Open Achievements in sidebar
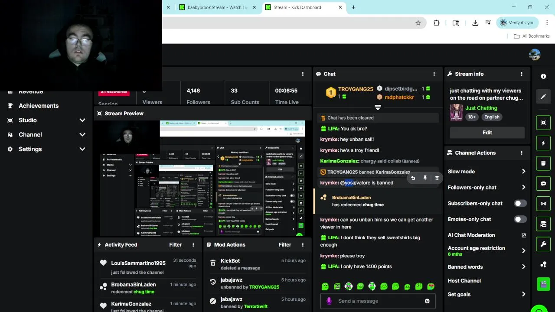This screenshot has height=312, width=555. [x=38, y=106]
